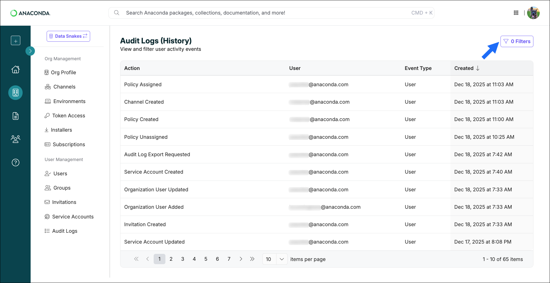Open your profile avatar picture
The height and width of the screenshot is (283, 550).
533,13
